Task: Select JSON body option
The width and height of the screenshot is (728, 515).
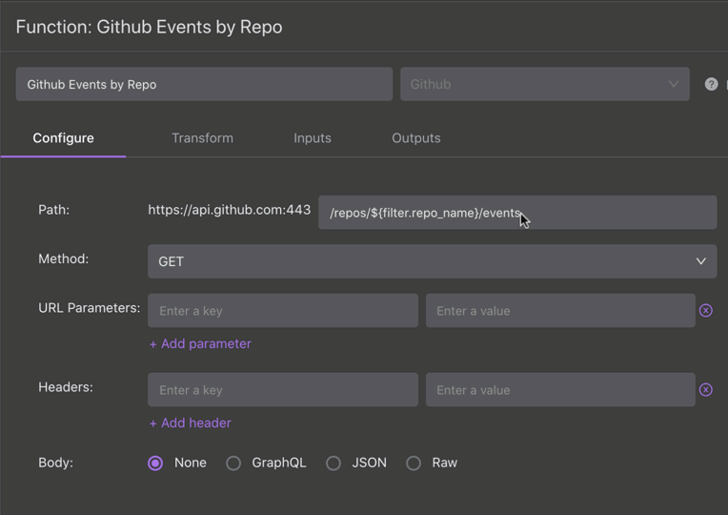Action: click(334, 463)
